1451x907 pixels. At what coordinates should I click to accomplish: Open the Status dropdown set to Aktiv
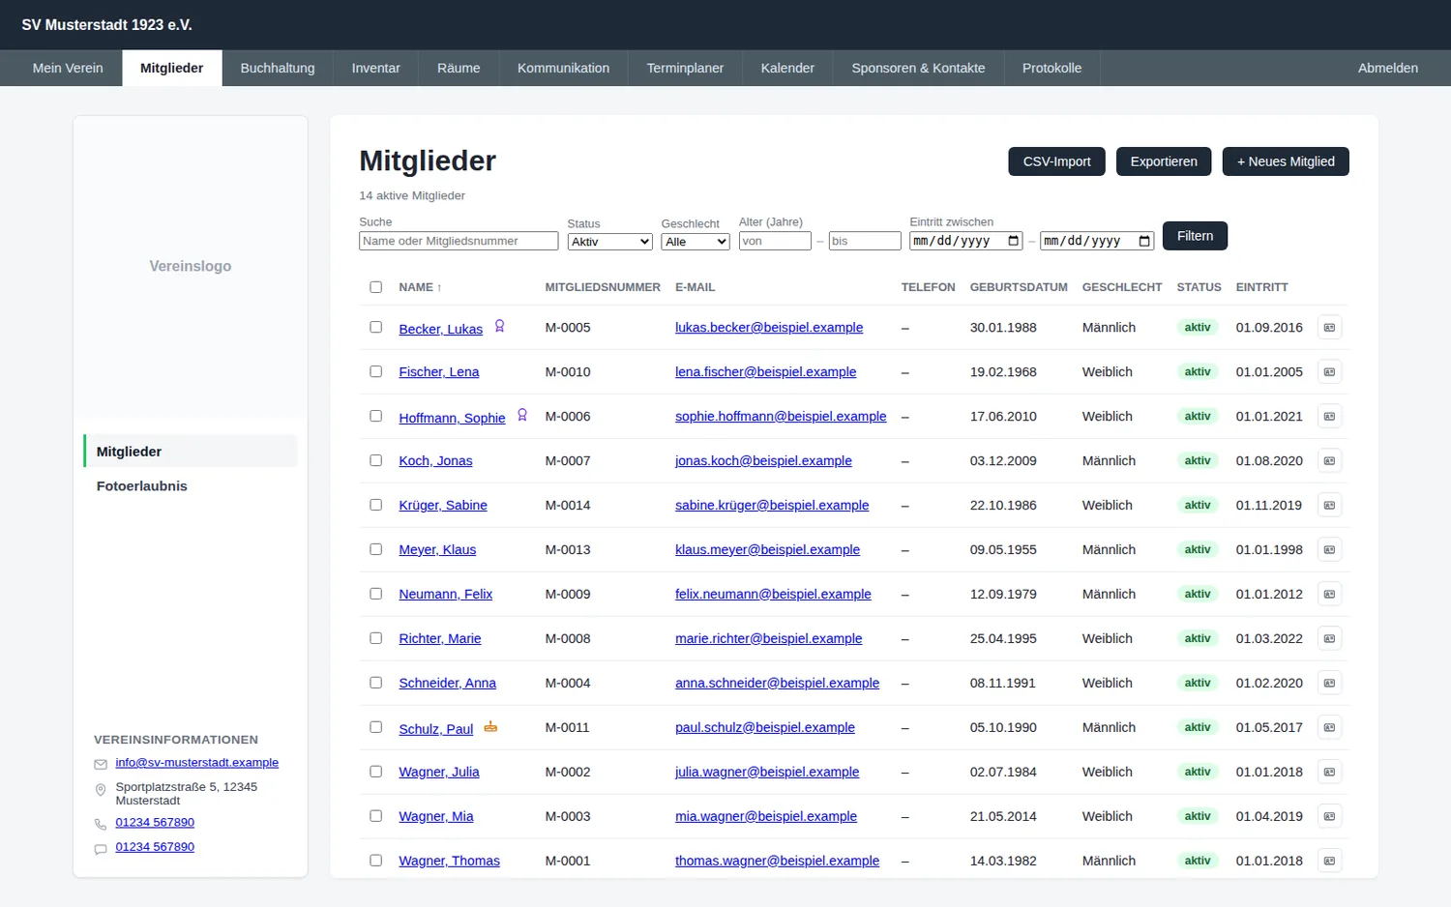tap(610, 242)
